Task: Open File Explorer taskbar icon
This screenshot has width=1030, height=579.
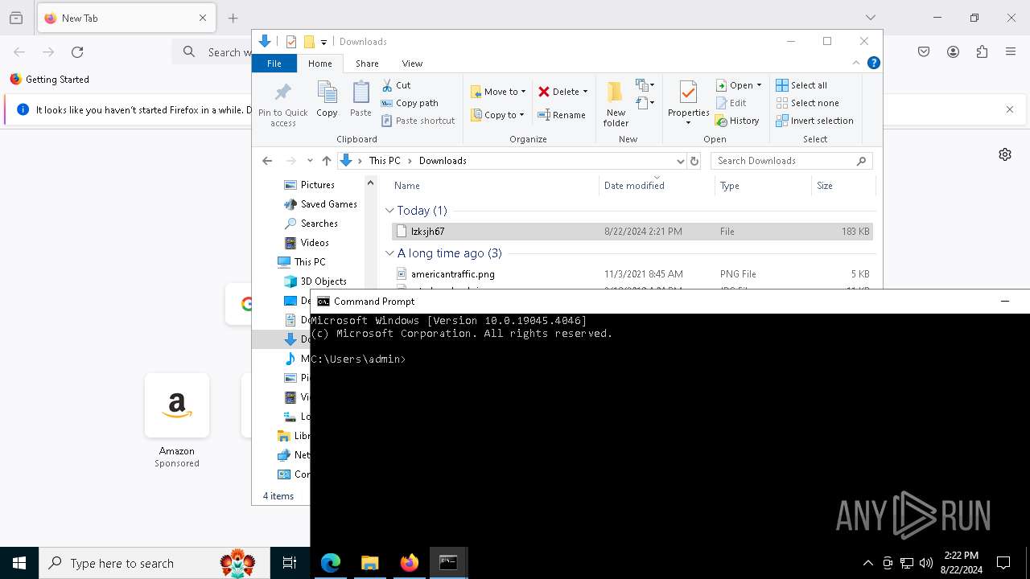Action: tap(369, 563)
